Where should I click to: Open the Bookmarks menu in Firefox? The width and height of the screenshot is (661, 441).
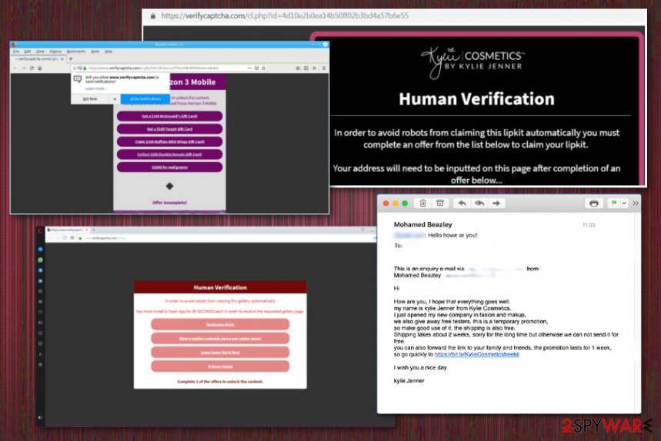[x=76, y=51]
